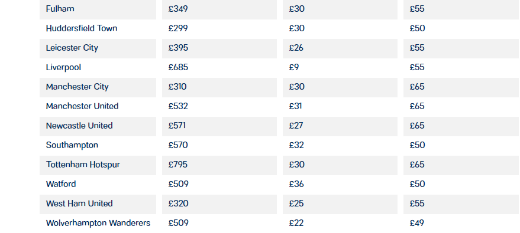Select the Liverpool £685 price cell

tap(219, 67)
